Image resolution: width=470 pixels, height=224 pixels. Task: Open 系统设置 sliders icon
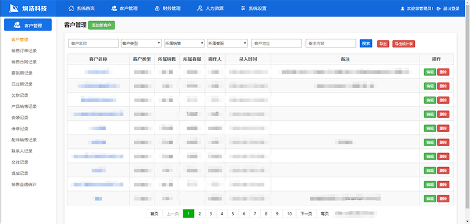pyautogui.click(x=243, y=8)
